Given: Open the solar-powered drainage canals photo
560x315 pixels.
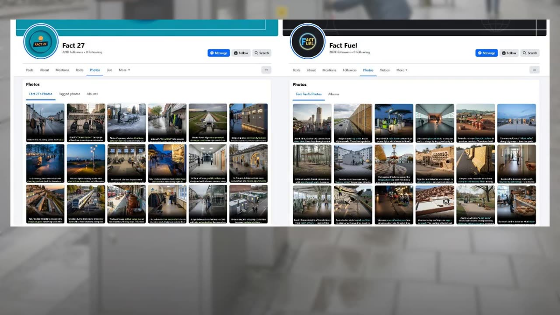Looking at the screenshot, I should click(208, 123).
